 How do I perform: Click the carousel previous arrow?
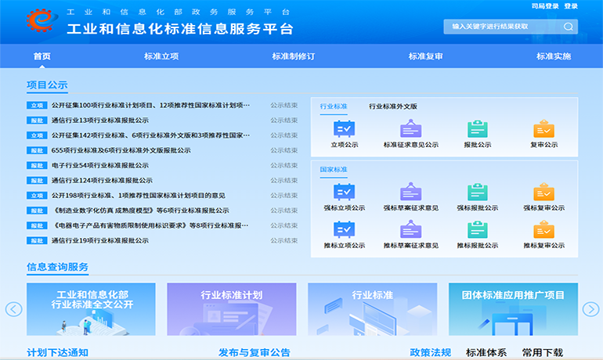click(13, 309)
